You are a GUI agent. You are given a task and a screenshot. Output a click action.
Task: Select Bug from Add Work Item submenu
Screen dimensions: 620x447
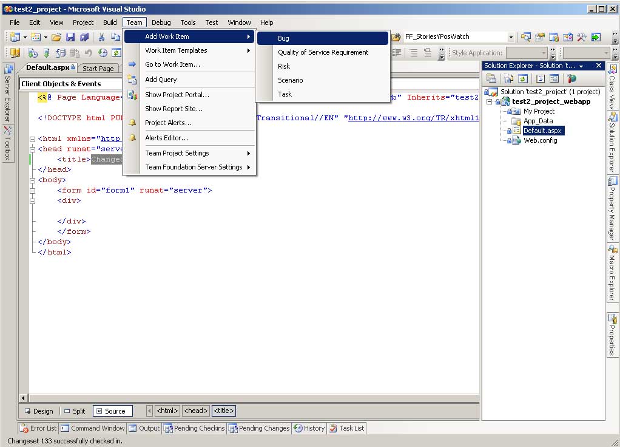[x=323, y=38]
